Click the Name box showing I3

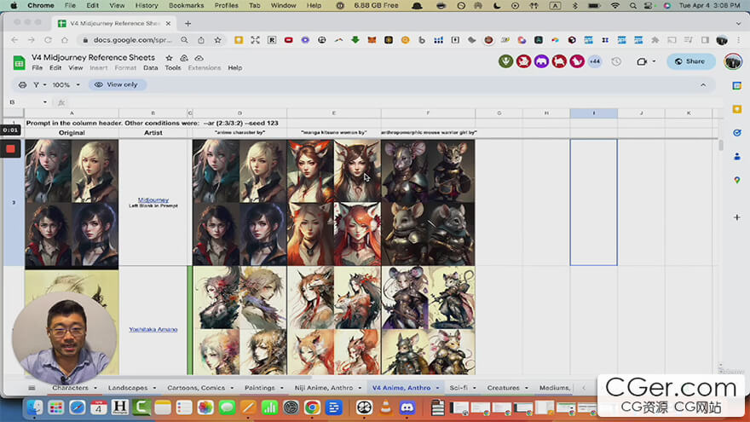point(24,102)
